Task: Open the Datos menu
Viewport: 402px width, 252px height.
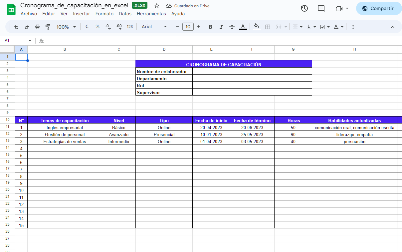Action: [x=125, y=14]
